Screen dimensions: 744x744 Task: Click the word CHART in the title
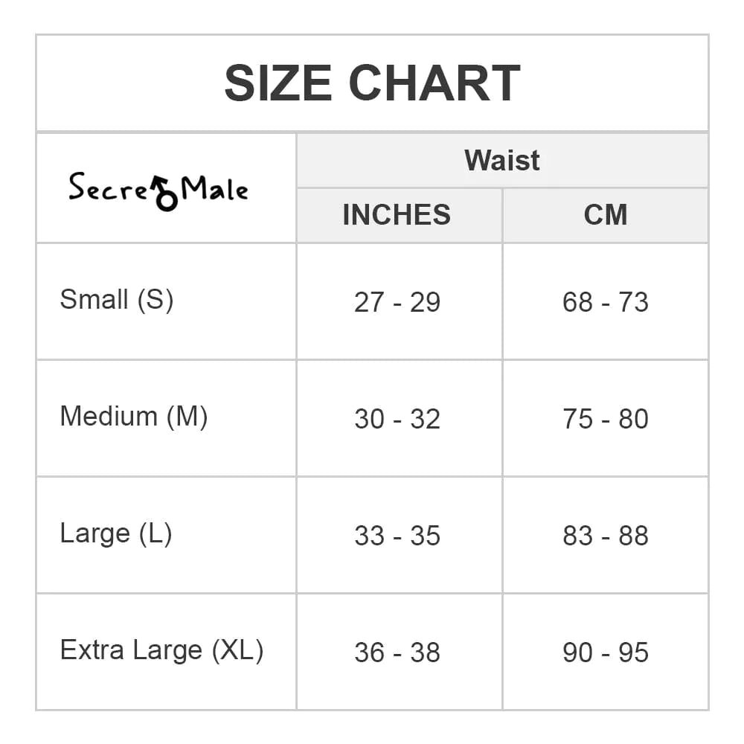[434, 83]
